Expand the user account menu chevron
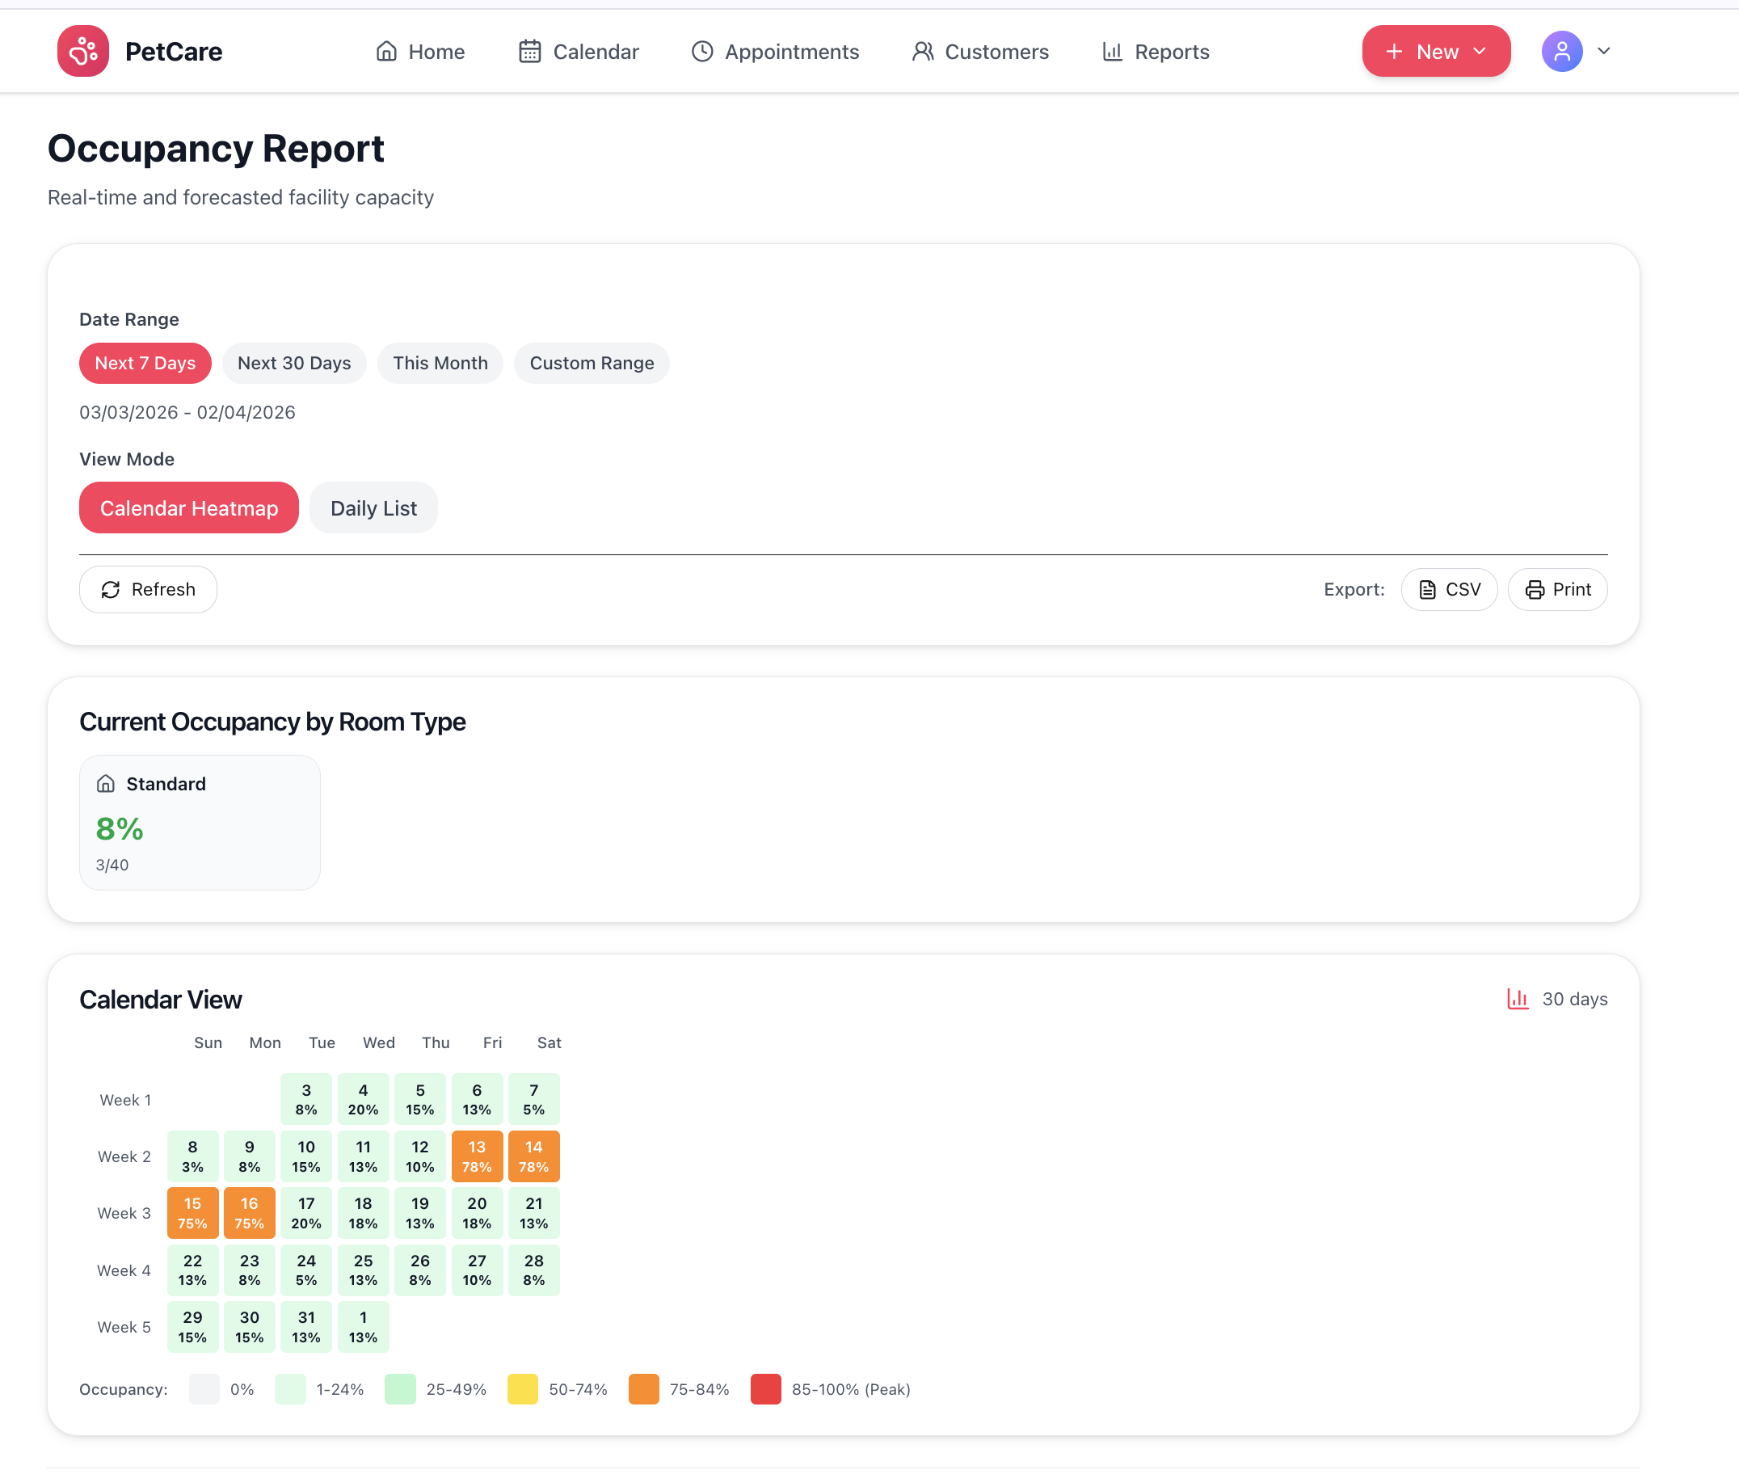 tap(1605, 51)
